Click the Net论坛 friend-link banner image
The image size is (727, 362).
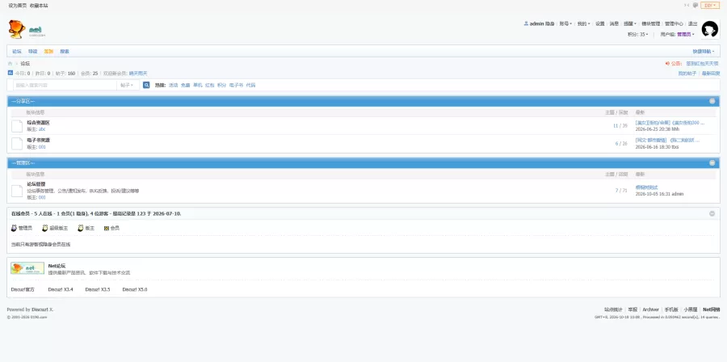point(27,268)
